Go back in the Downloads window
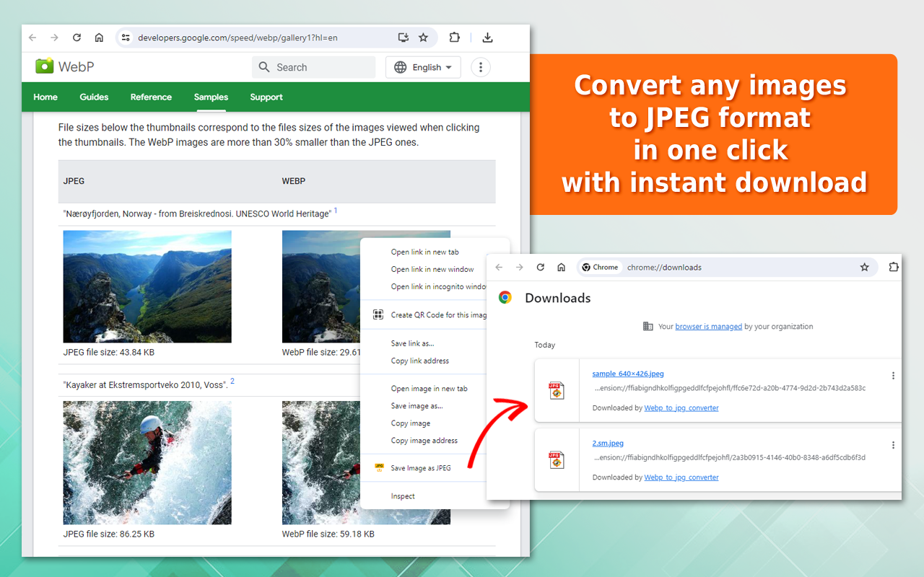The height and width of the screenshot is (577, 924). pos(498,267)
